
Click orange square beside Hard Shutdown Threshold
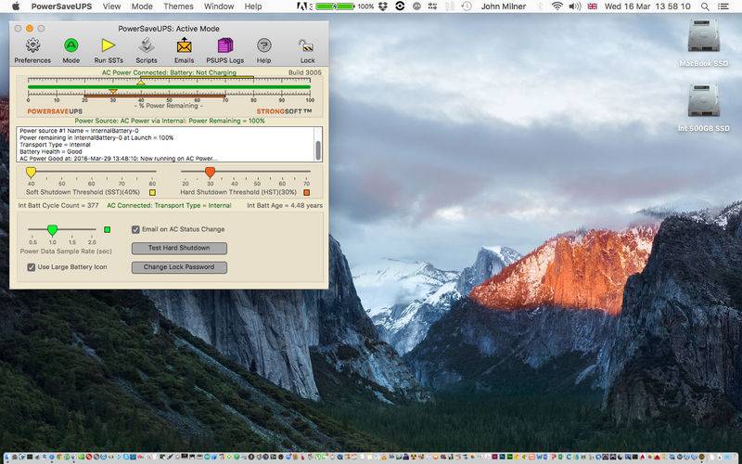point(307,193)
